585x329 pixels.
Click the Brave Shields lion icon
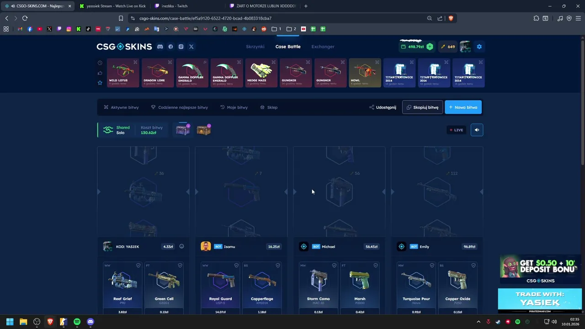(x=451, y=18)
